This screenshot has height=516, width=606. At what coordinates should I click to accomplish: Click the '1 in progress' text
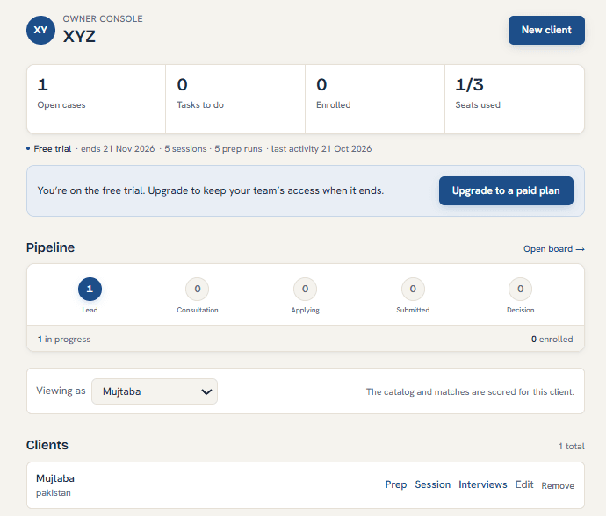pos(64,340)
